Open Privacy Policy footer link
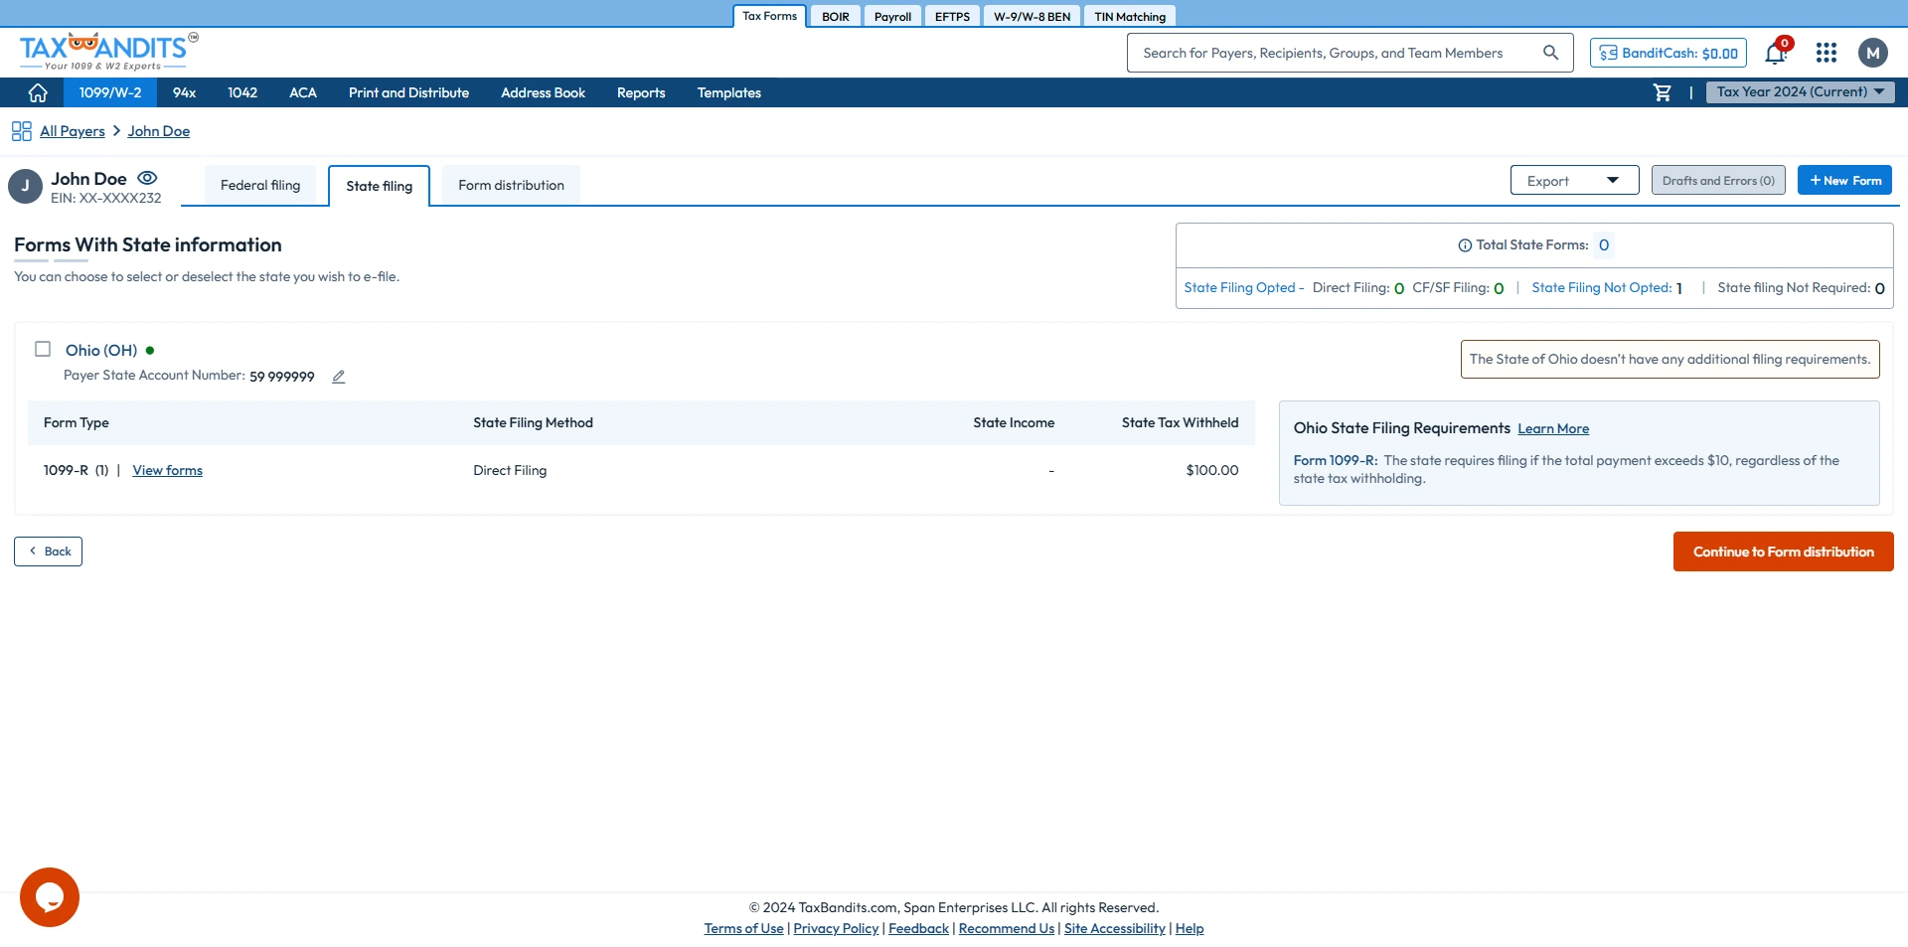 pos(836,928)
